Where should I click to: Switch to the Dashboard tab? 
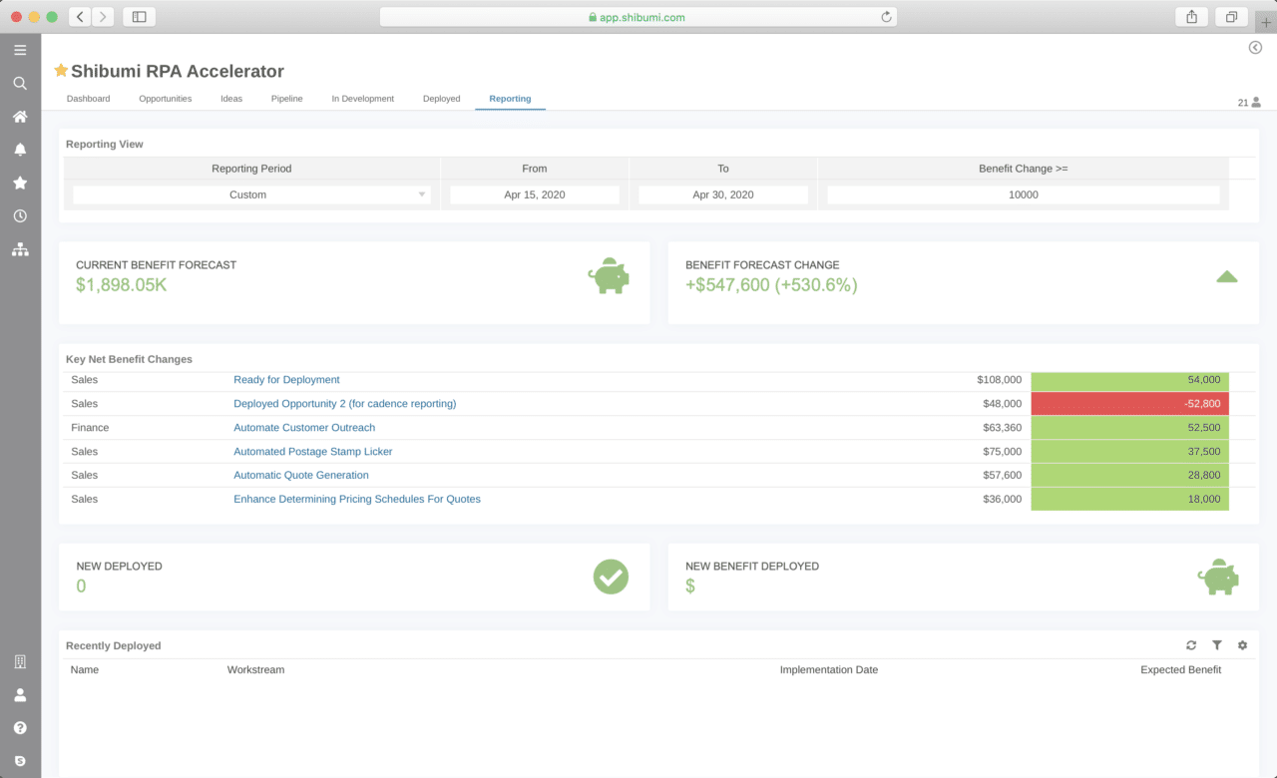click(88, 99)
